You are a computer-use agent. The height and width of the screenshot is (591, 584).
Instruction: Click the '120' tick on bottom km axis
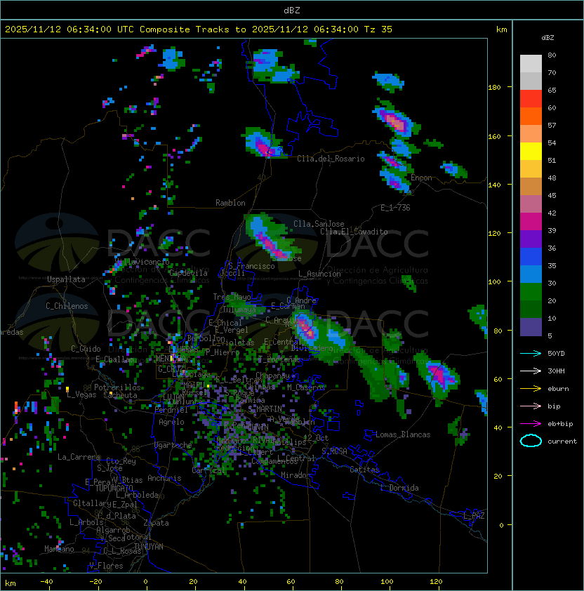436,582
